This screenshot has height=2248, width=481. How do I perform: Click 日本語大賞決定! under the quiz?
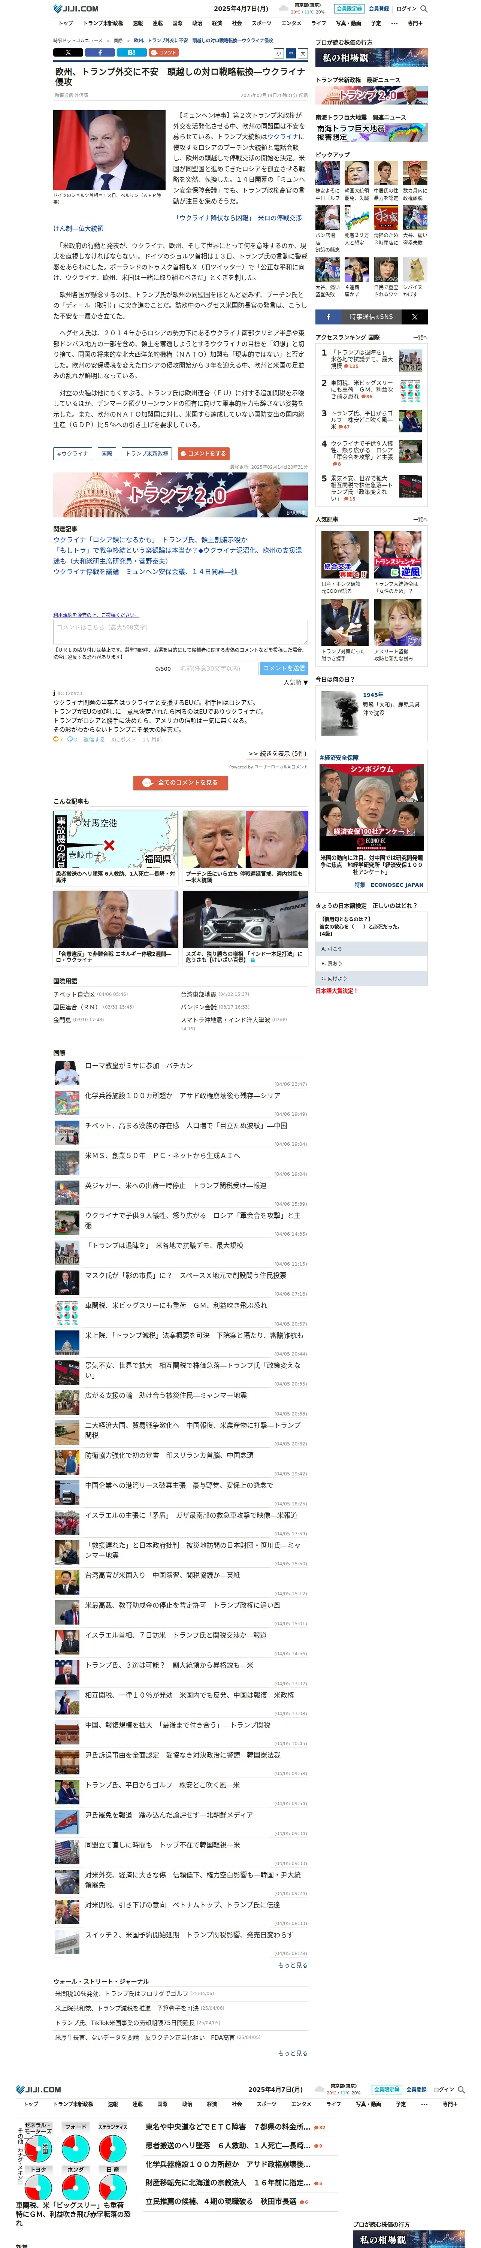click(x=337, y=991)
